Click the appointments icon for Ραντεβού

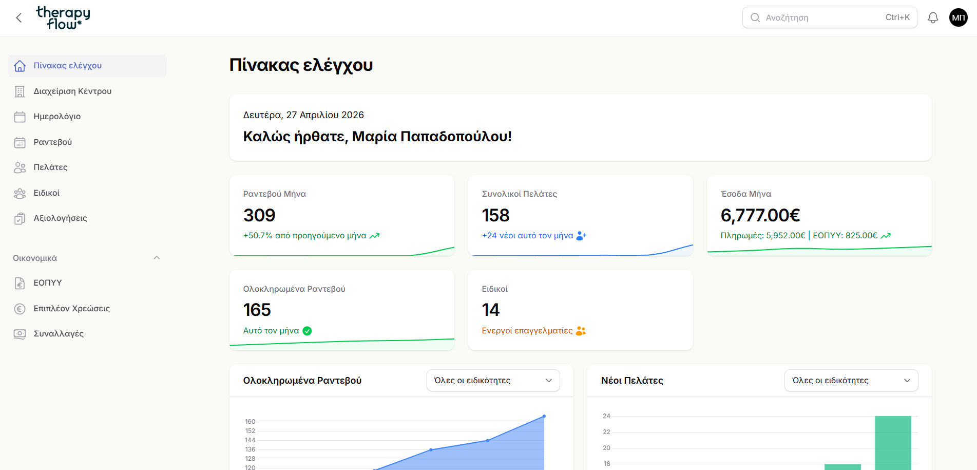(20, 142)
